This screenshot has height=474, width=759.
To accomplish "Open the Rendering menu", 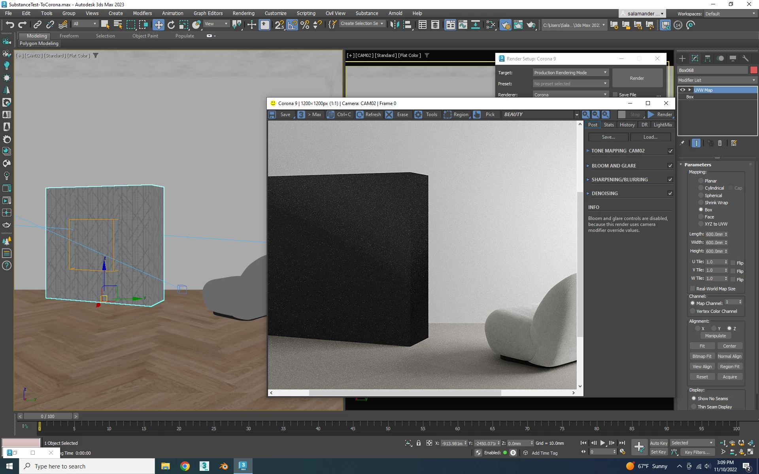I will tap(243, 13).
